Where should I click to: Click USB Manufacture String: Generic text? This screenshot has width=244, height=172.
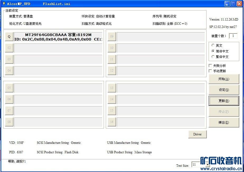tap(129, 143)
